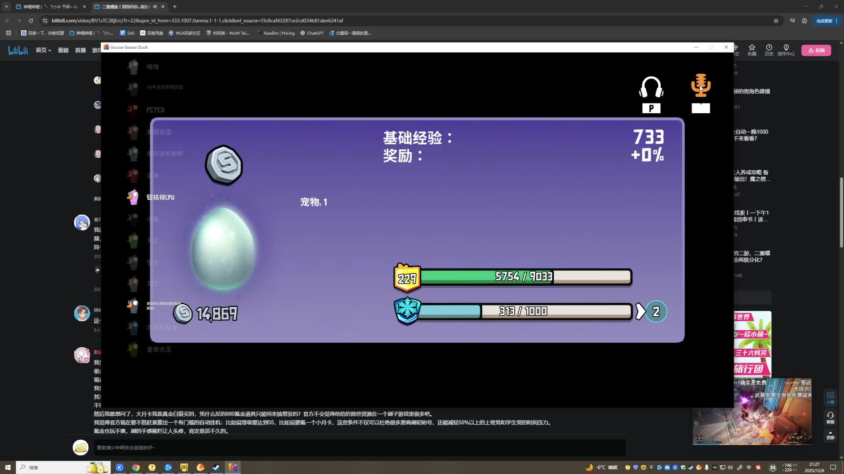Click the glowing pet egg
The height and width of the screenshot is (474, 844).
coord(223,248)
